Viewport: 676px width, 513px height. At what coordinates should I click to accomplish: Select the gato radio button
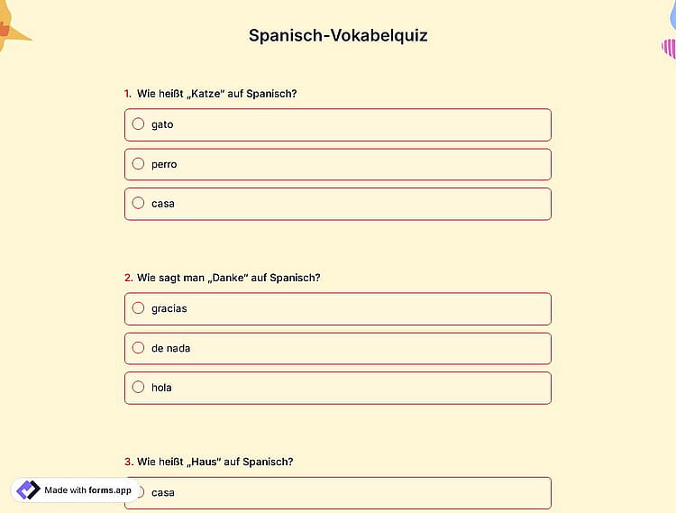[x=138, y=124]
